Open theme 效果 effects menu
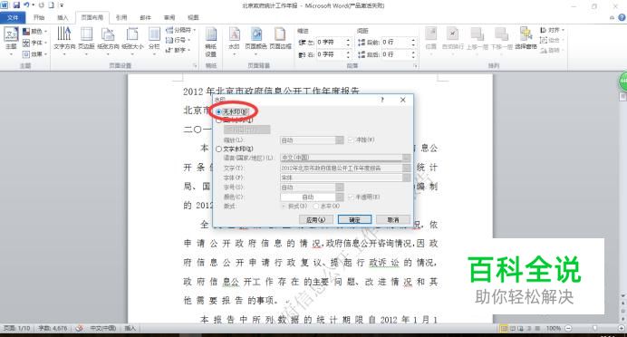Image resolution: width=627 pixels, height=337 pixels. 34,53
